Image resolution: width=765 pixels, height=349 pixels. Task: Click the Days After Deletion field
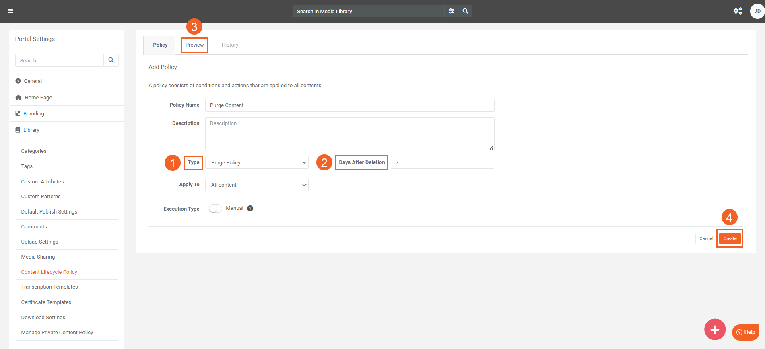tap(442, 162)
